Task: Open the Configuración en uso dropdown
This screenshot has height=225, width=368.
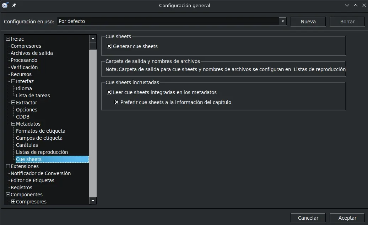Action: pos(283,21)
